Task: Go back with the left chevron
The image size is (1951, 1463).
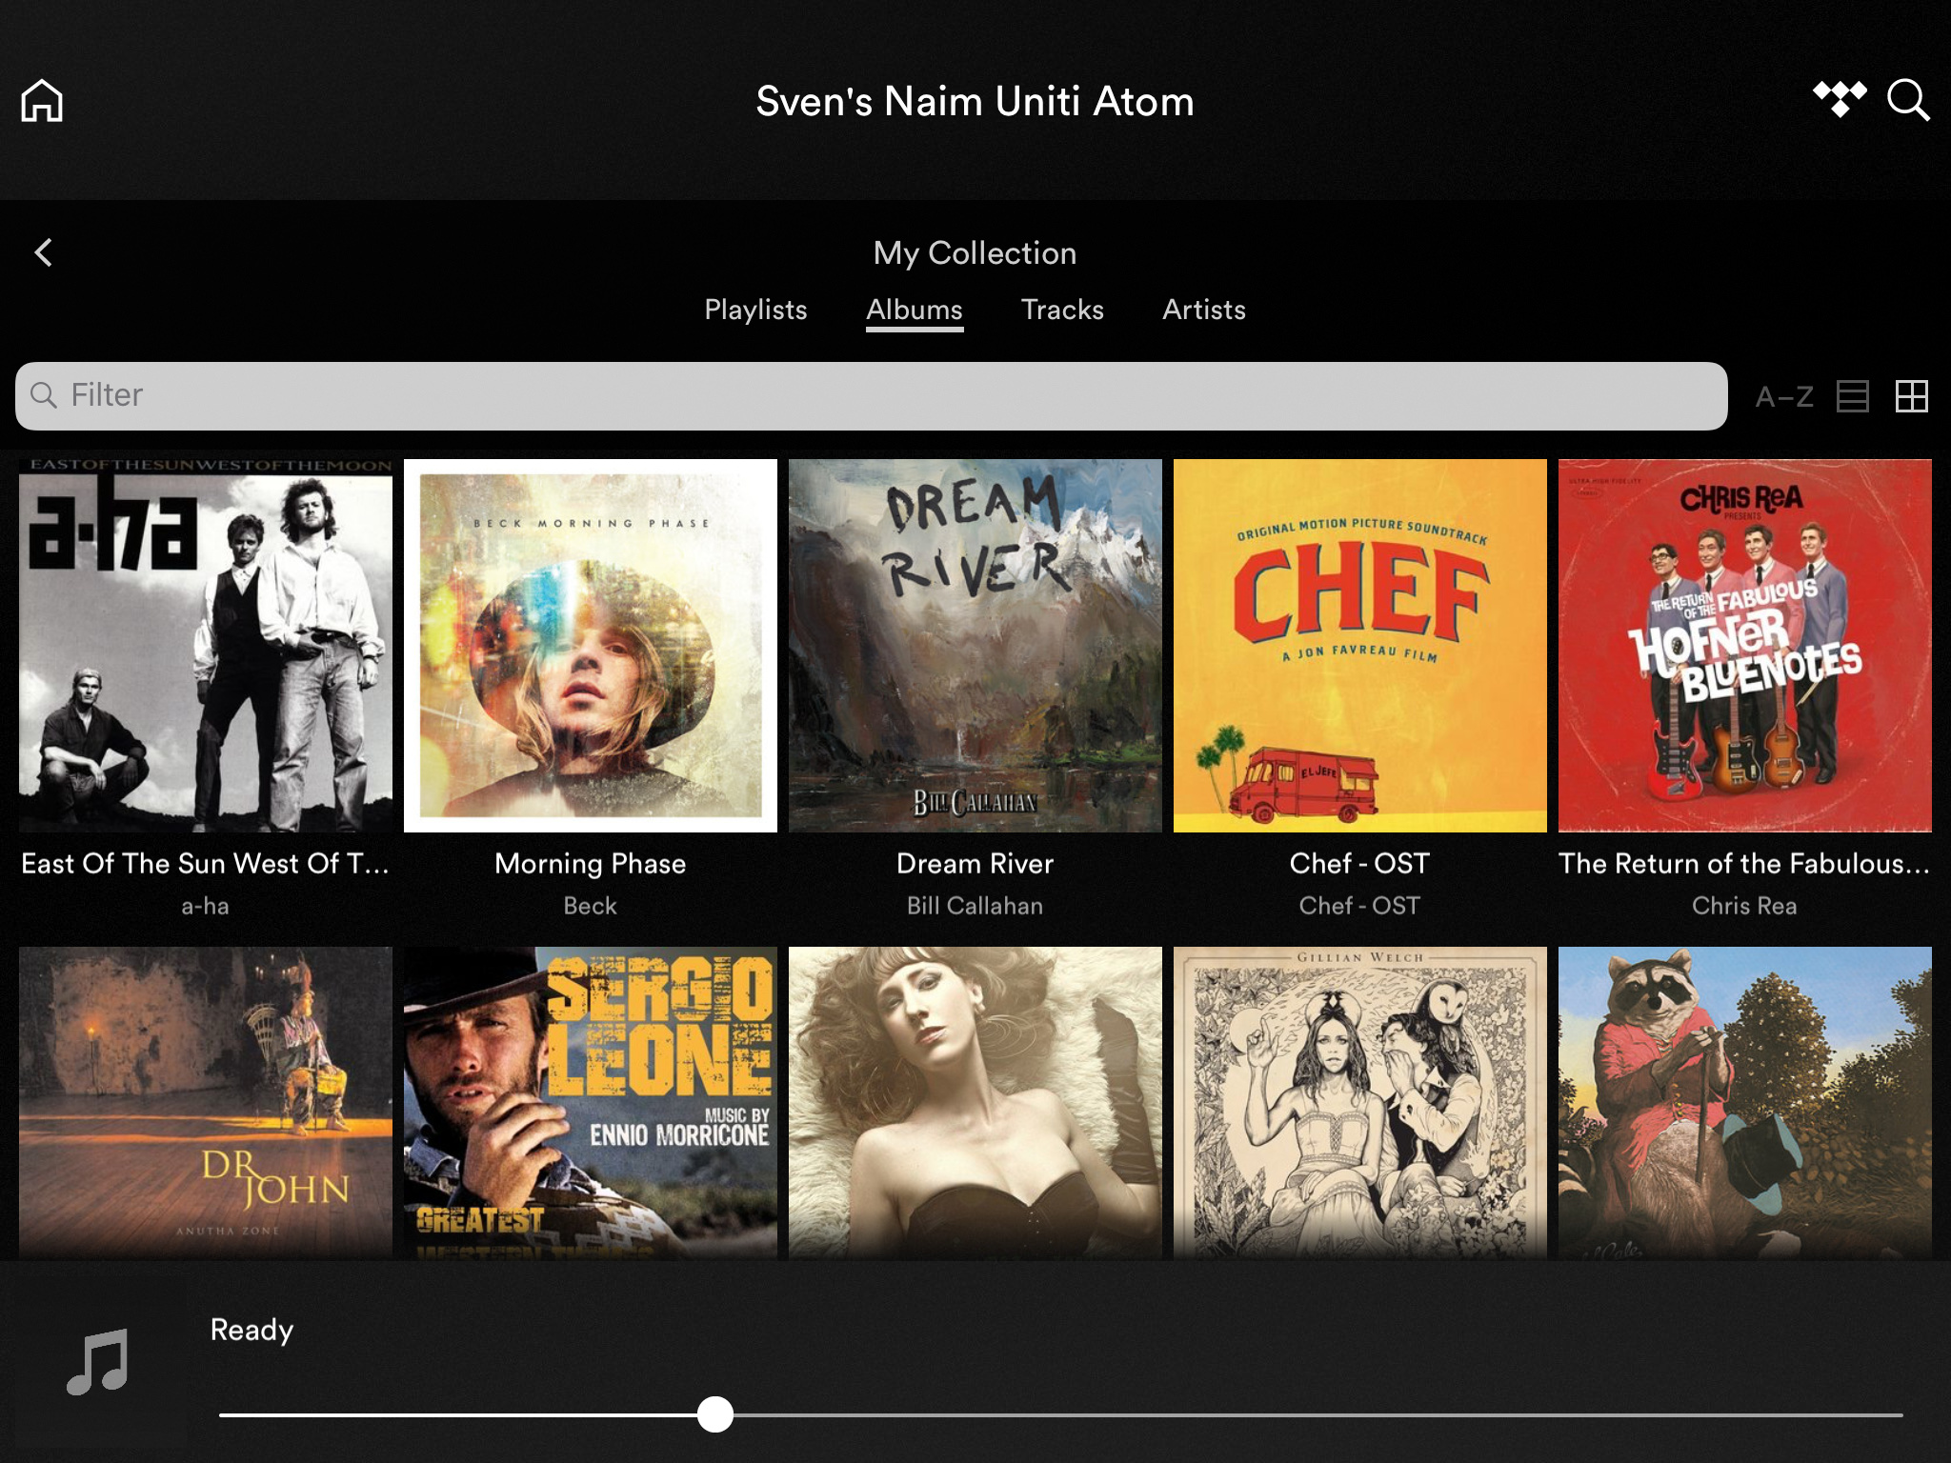Action: (44, 252)
